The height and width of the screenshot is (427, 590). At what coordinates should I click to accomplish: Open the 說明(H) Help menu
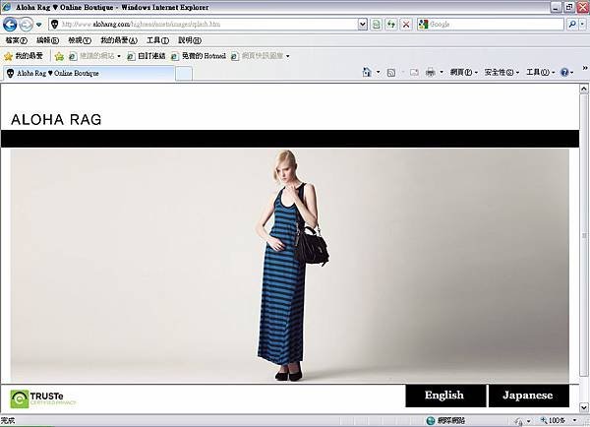pyautogui.click(x=190, y=40)
